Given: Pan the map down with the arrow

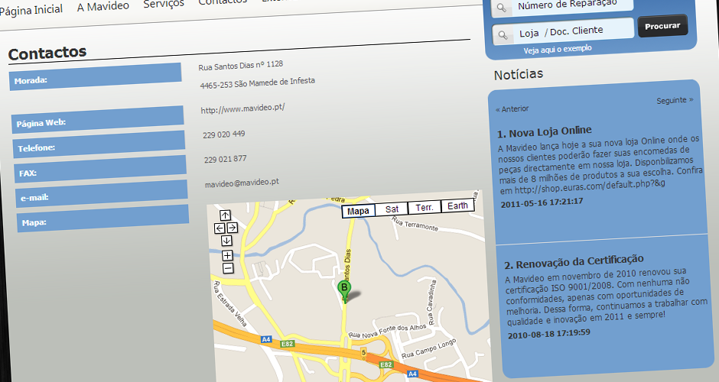Looking at the screenshot, I should pos(226,241).
